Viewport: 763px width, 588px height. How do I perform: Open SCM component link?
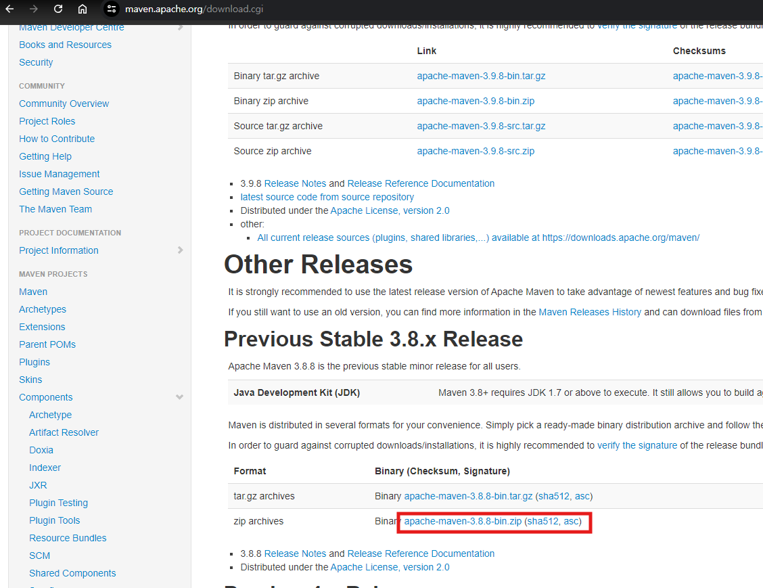pos(39,556)
